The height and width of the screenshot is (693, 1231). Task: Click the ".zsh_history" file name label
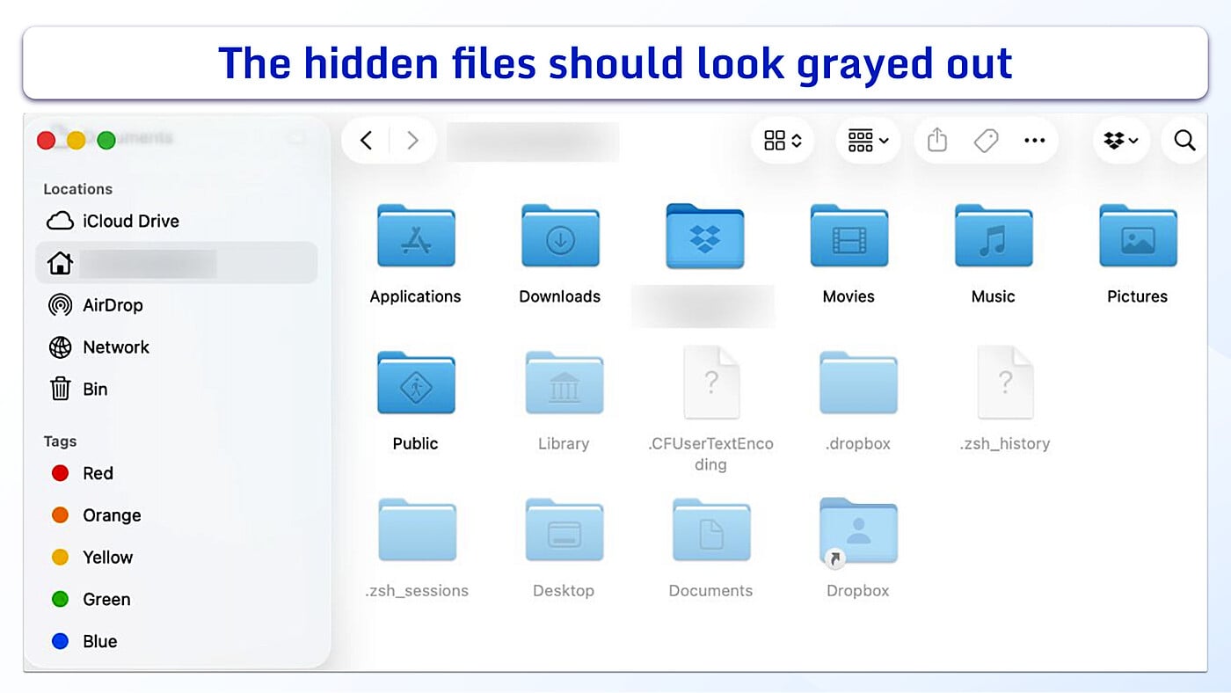point(1005,444)
